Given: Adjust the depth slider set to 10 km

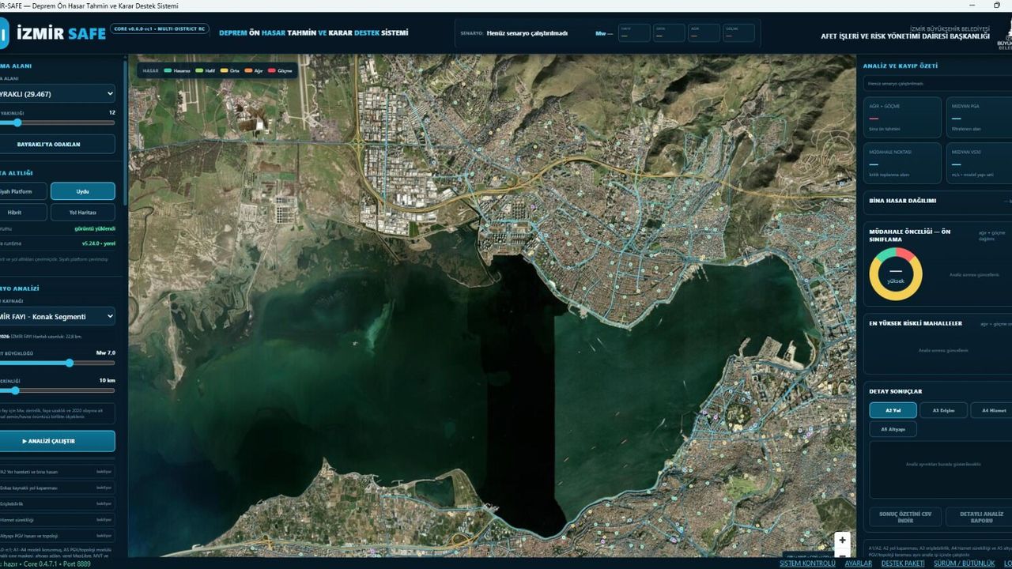Looking at the screenshot, I should coord(57,390).
